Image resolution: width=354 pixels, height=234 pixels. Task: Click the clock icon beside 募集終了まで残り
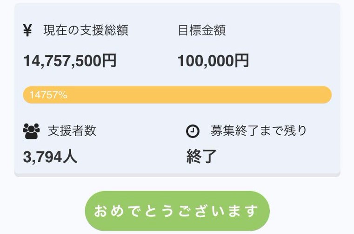pyautogui.click(x=192, y=131)
